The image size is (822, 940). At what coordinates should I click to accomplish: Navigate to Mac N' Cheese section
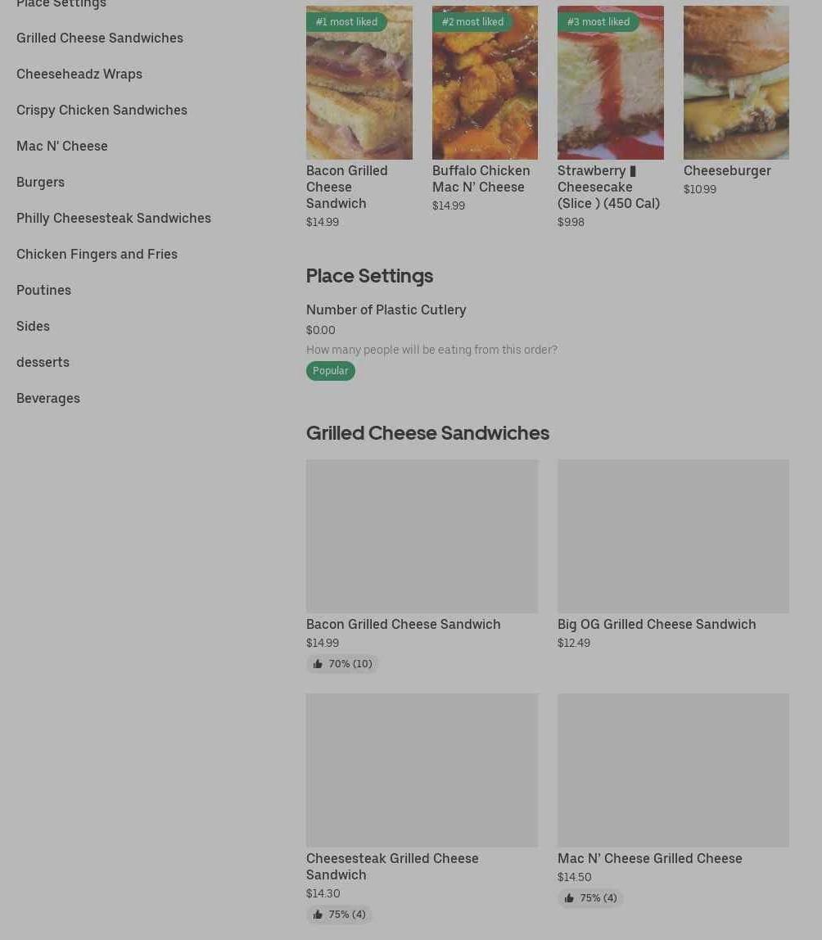(62, 146)
